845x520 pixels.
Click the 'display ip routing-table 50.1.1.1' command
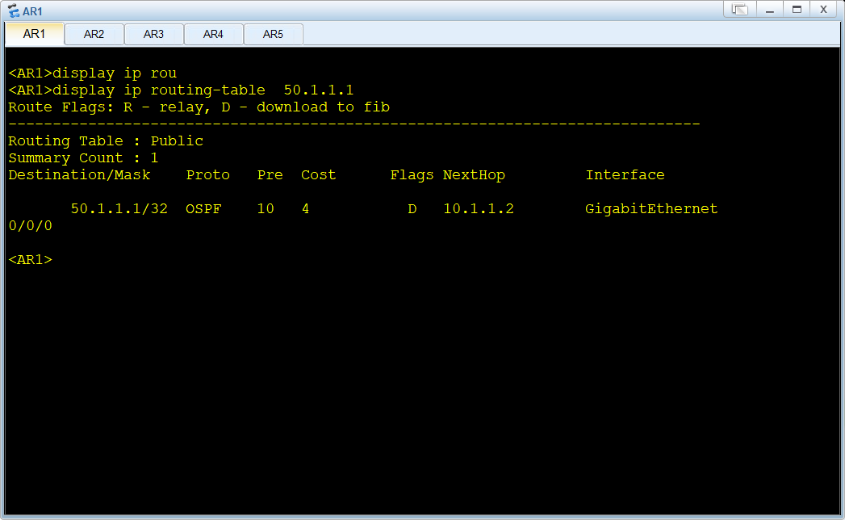[203, 90]
